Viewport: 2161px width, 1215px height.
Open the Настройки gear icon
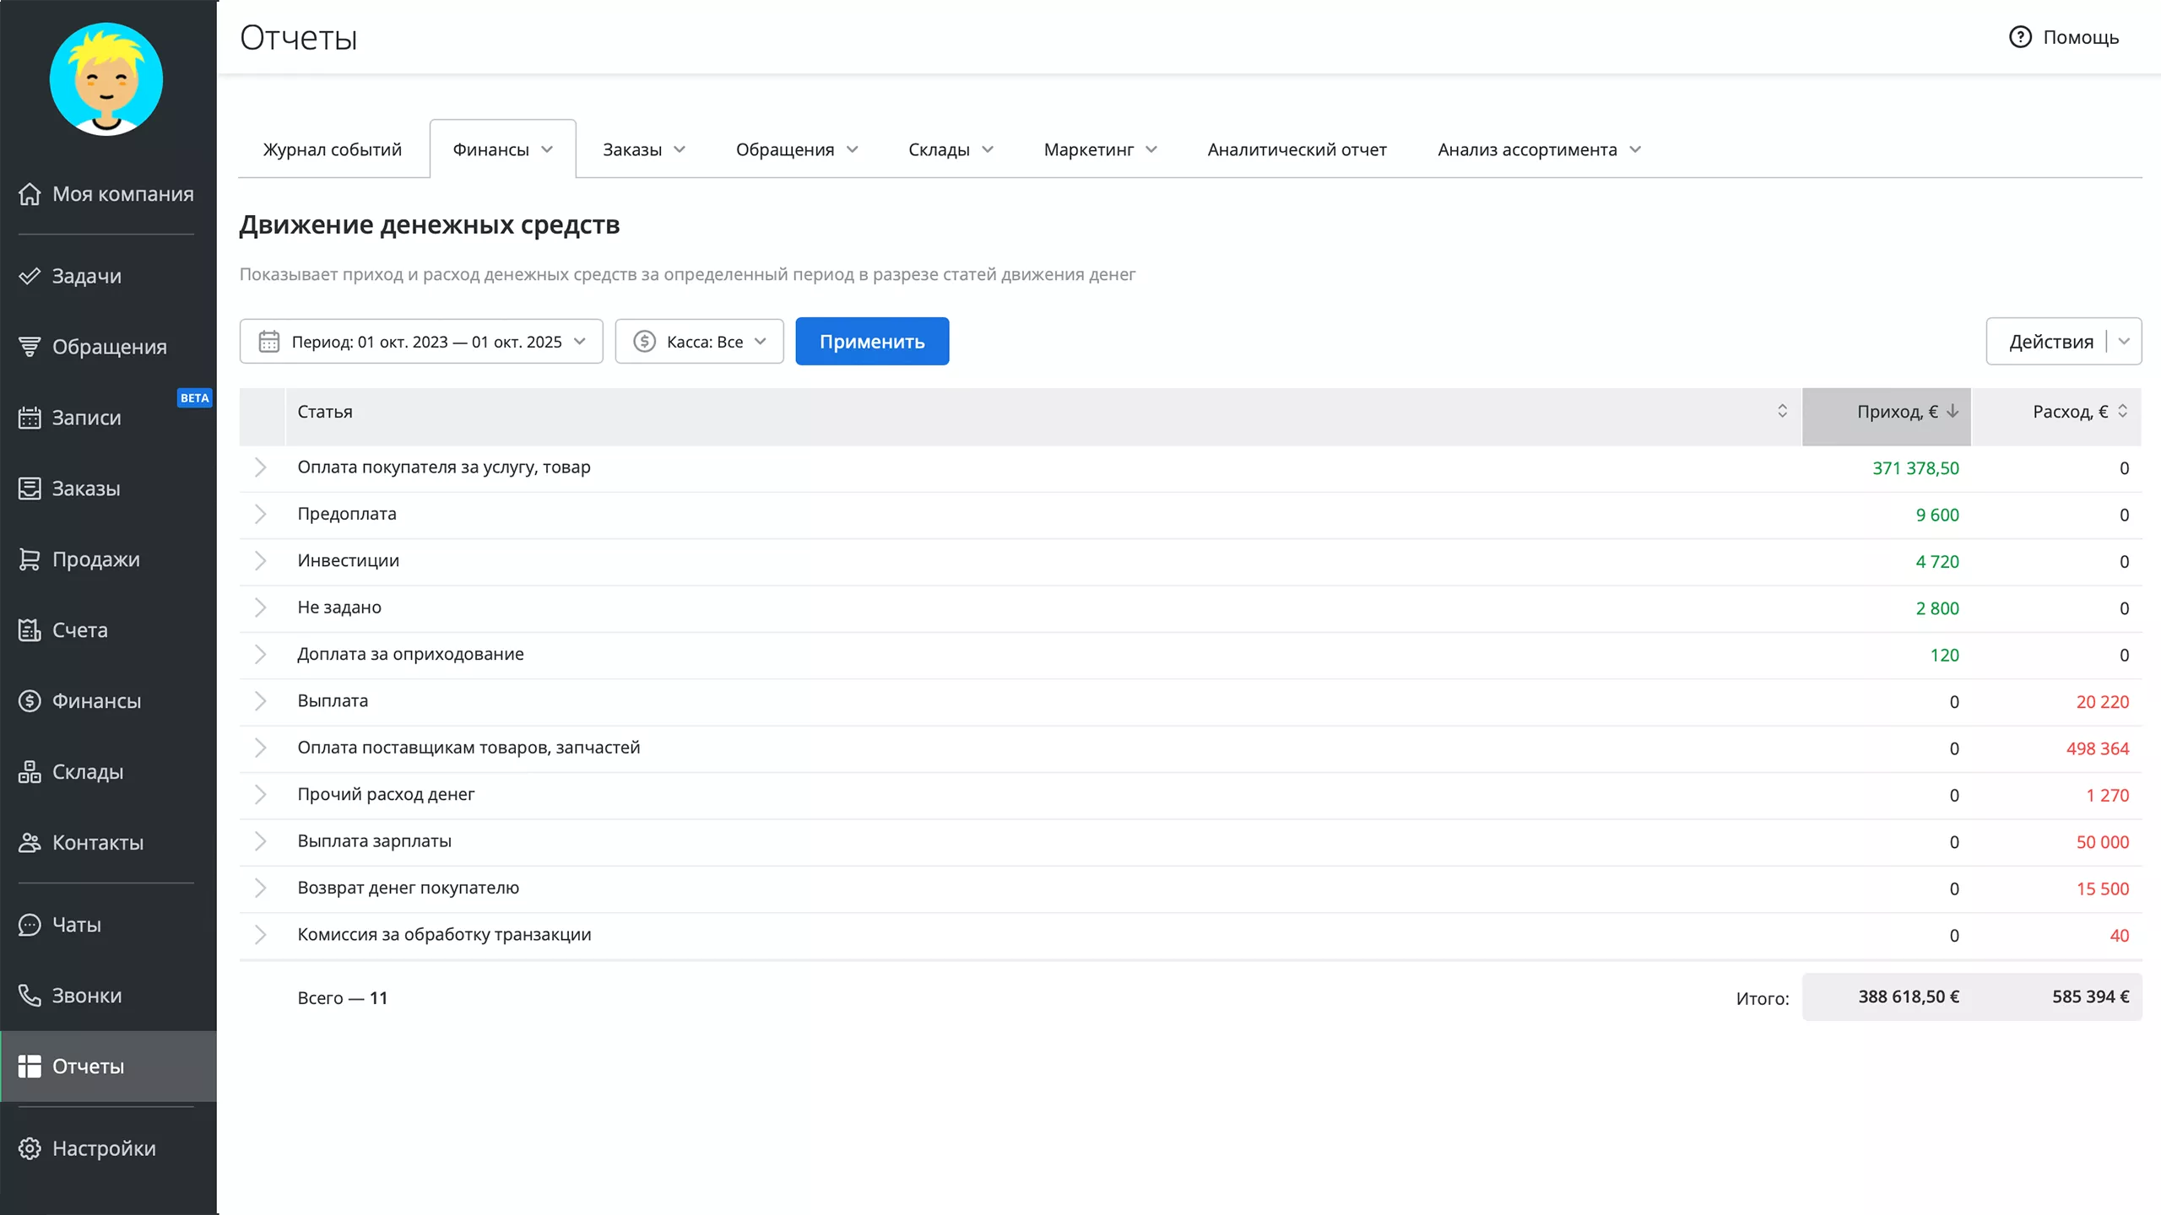30,1148
